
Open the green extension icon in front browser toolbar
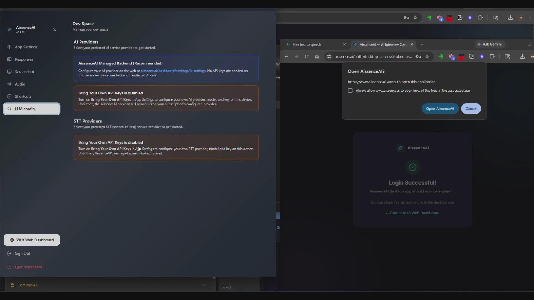pos(441,57)
